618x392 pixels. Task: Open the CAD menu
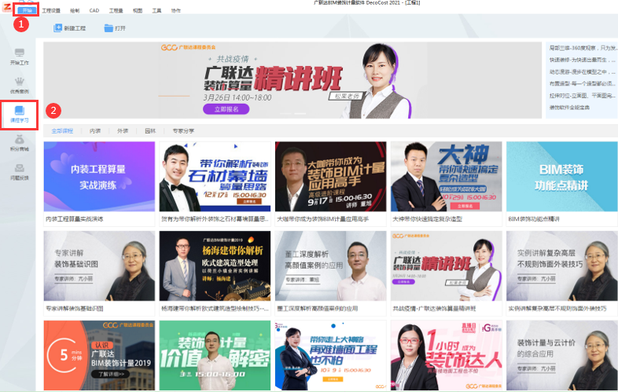pyautogui.click(x=94, y=11)
